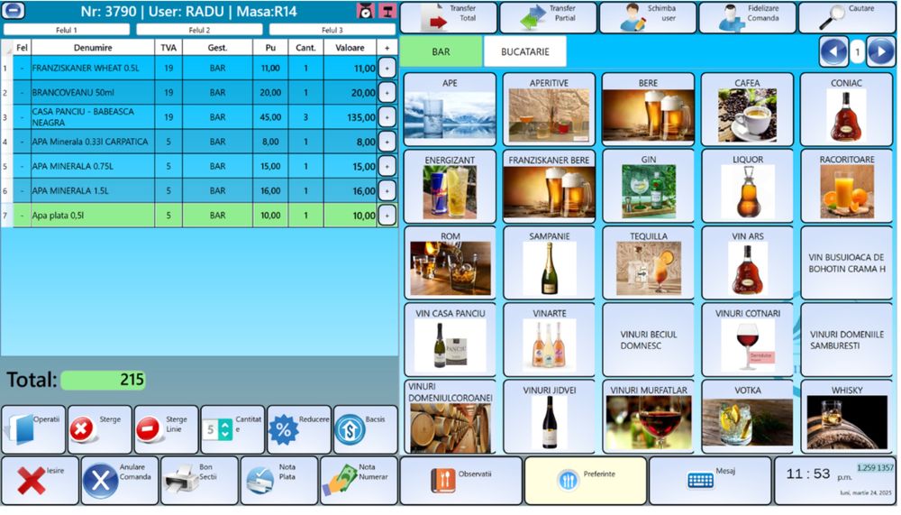The width and height of the screenshot is (901, 515).
Task: Open the GIN category
Action: click(648, 187)
